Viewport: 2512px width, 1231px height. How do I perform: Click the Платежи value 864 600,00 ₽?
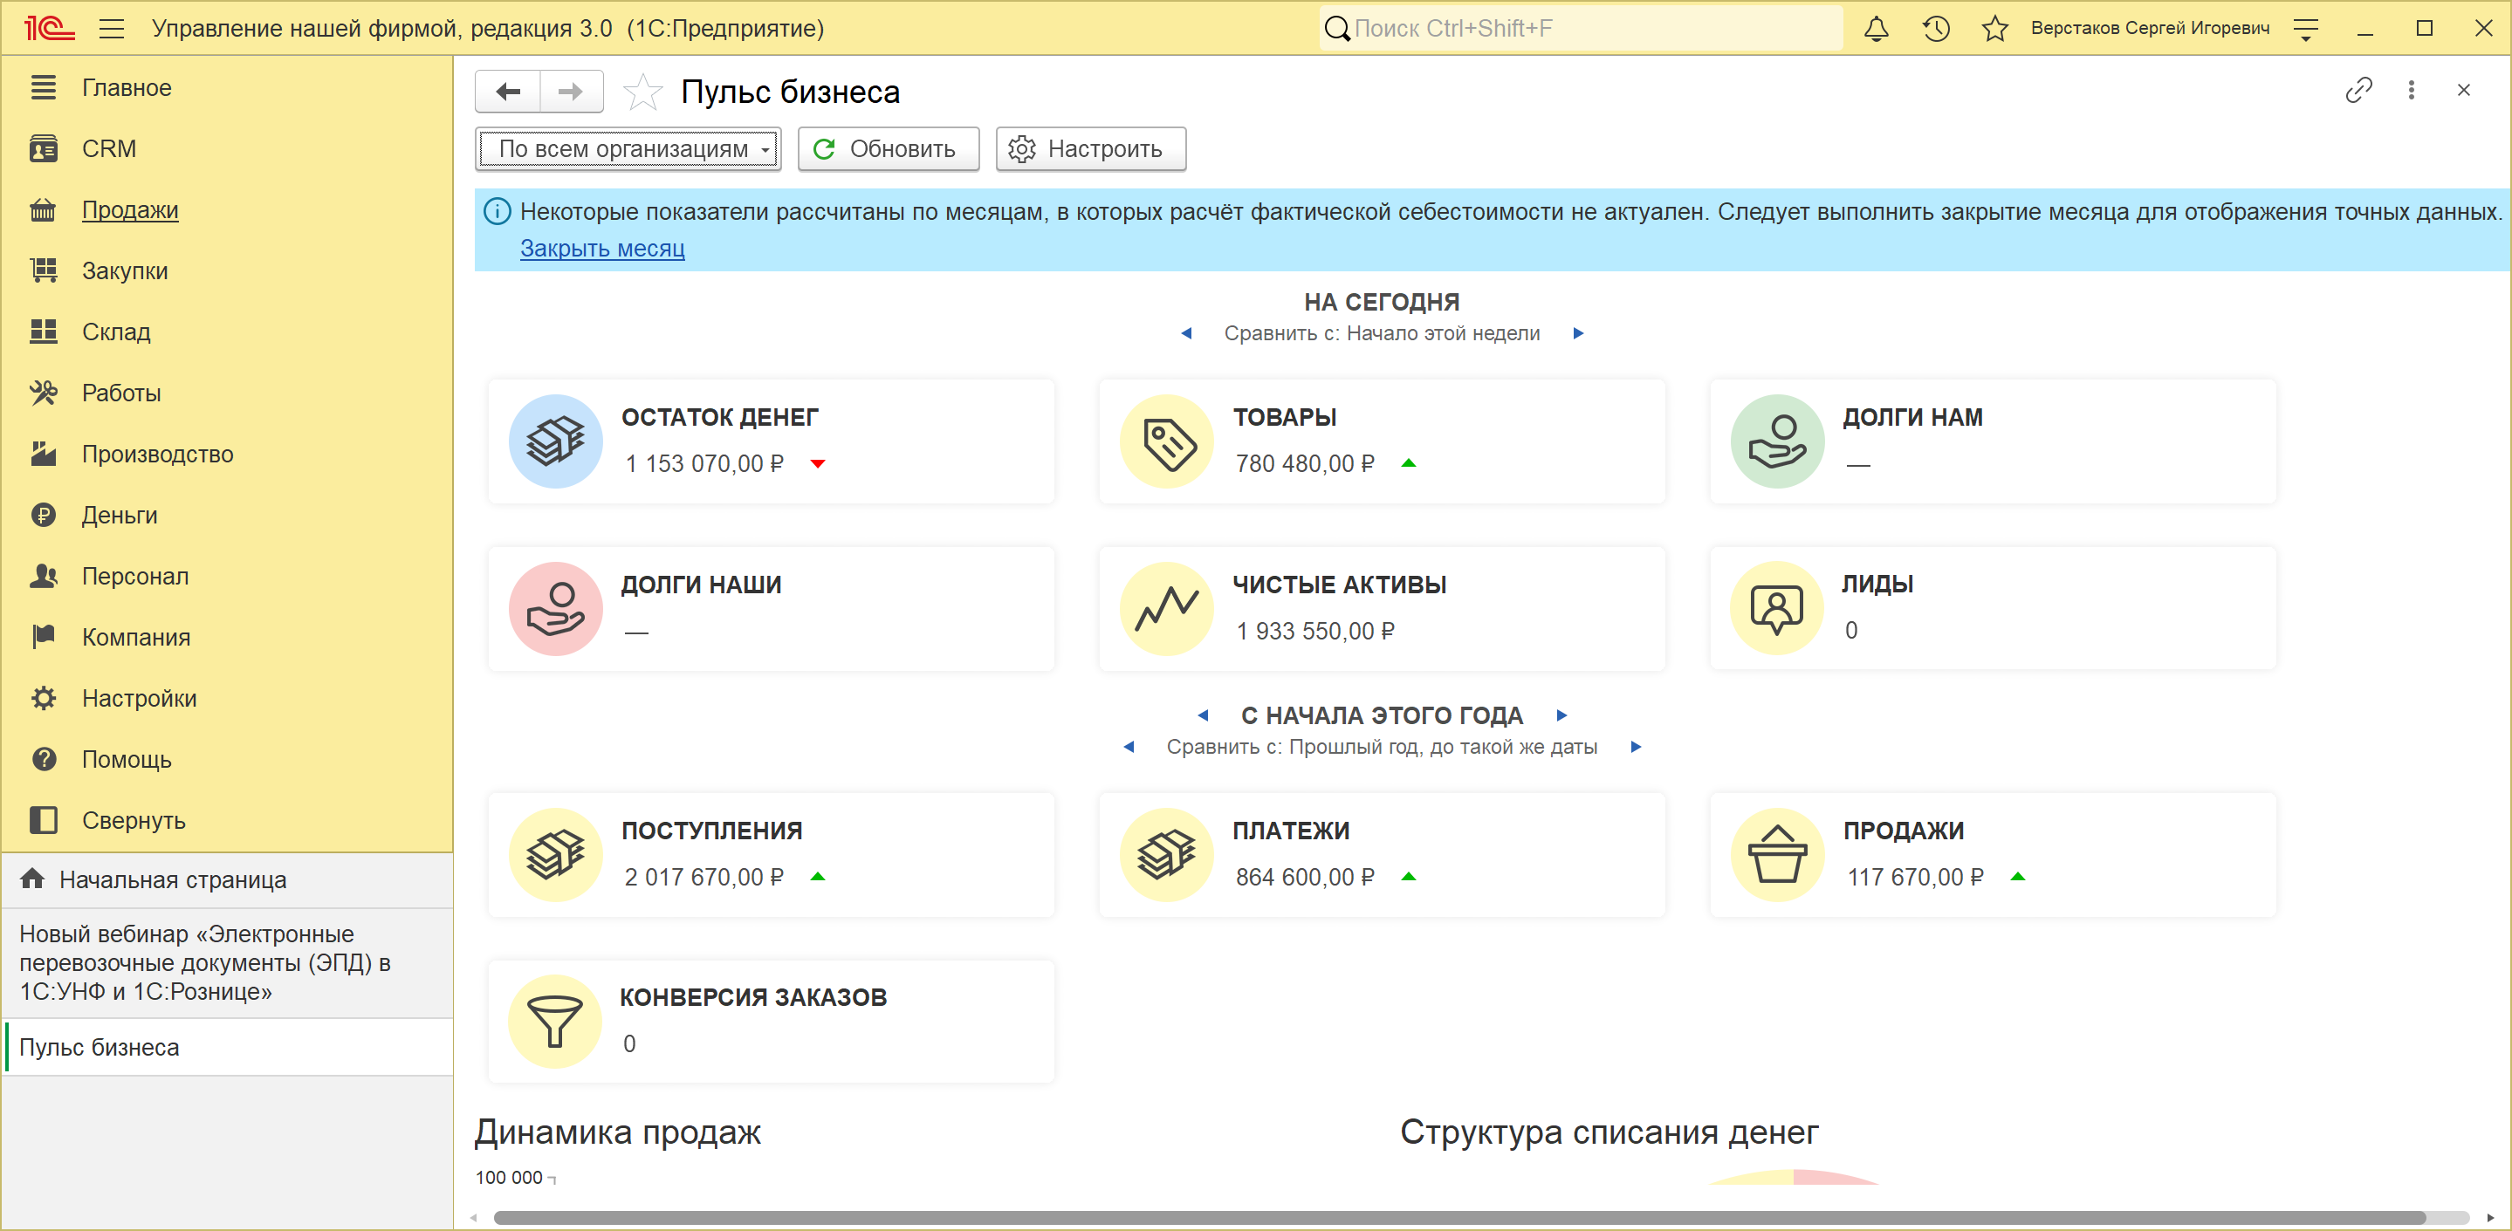(x=1305, y=877)
